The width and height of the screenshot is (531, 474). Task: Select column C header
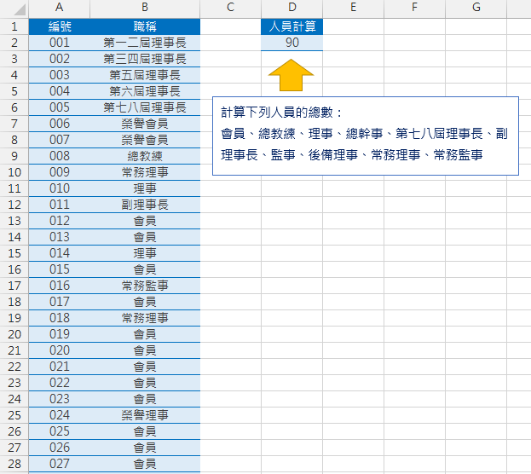click(x=231, y=8)
